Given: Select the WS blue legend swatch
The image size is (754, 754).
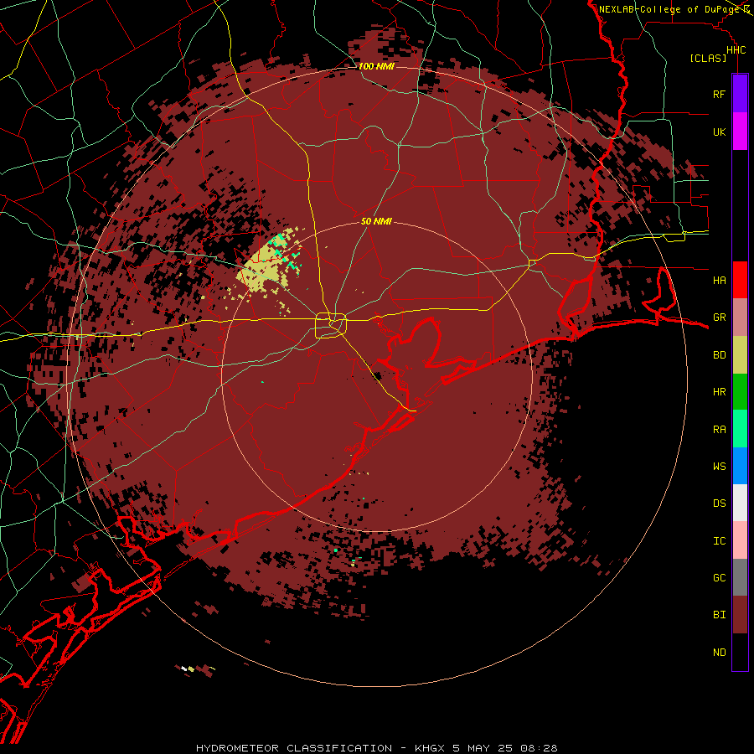Looking at the screenshot, I should pyautogui.click(x=740, y=466).
